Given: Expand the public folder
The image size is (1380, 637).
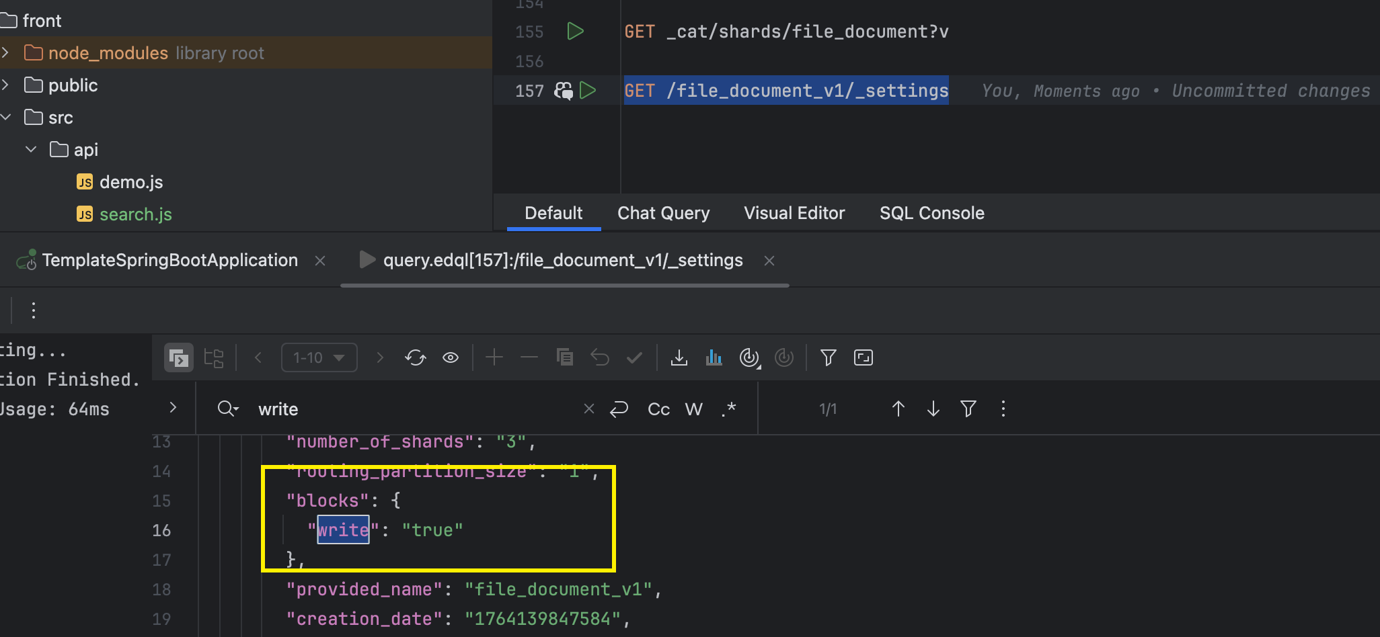Looking at the screenshot, I should [x=5, y=85].
